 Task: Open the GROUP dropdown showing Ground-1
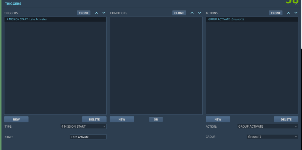(272, 137)
